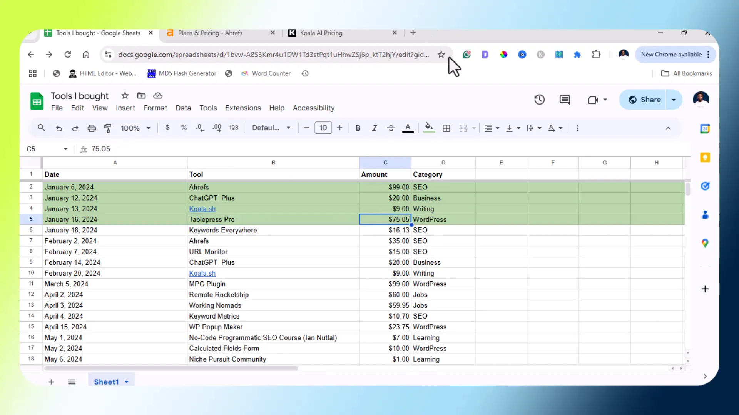The height and width of the screenshot is (415, 739).
Task: Print the spreadsheet
Action: (92, 128)
